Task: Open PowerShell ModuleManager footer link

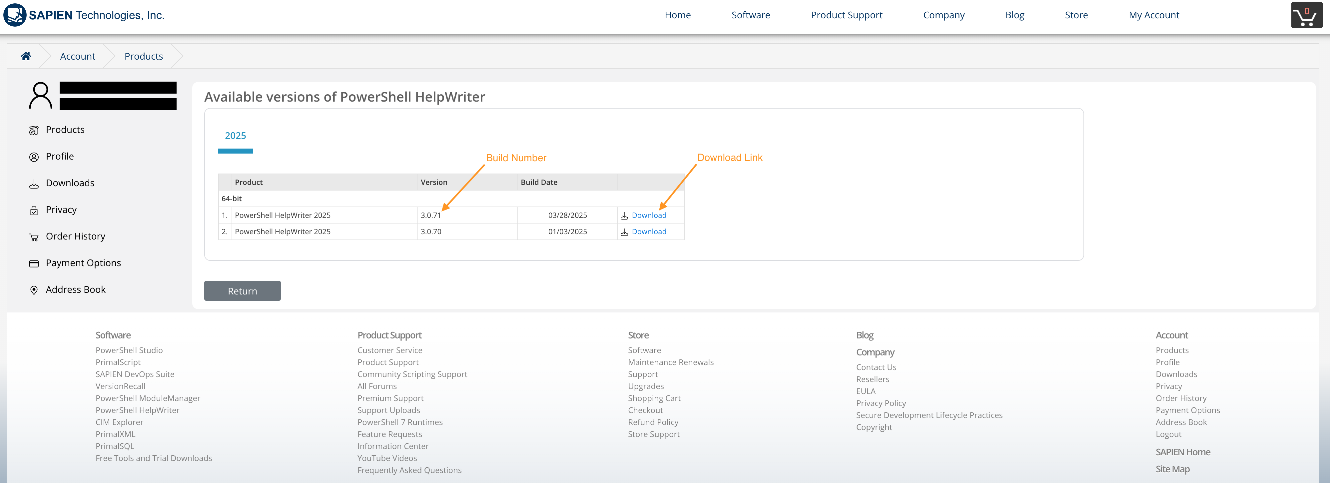Action: (x=148, y=398)
